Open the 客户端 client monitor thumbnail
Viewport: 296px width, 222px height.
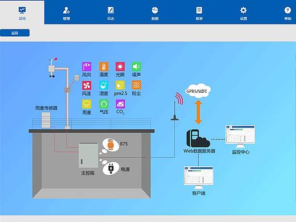(199, 178)
